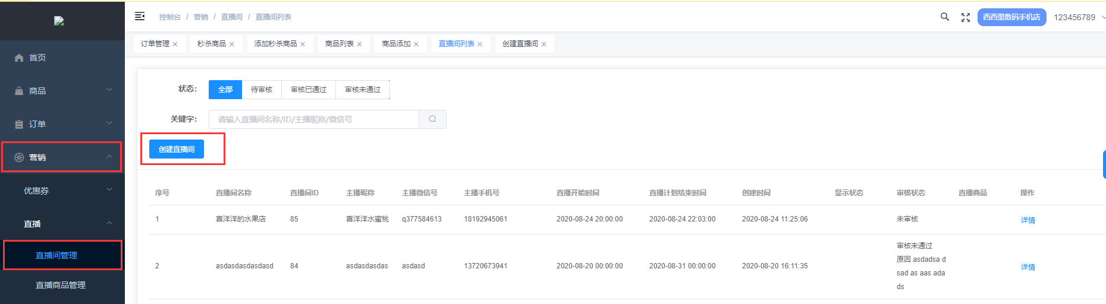Click the blue 创建直播间 button
1106x304 pixels.
click(x=177, y=149)
